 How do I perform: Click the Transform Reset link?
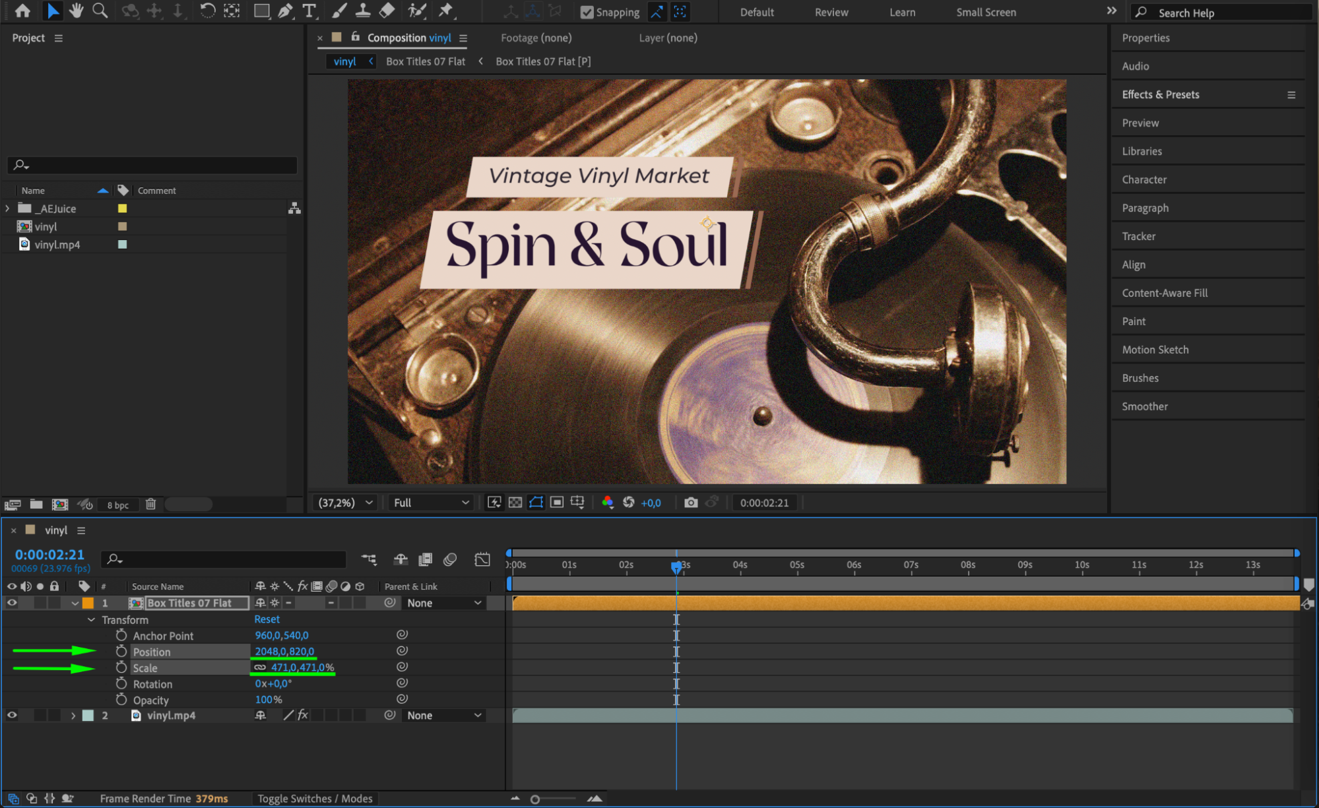[x=267, y=619]
